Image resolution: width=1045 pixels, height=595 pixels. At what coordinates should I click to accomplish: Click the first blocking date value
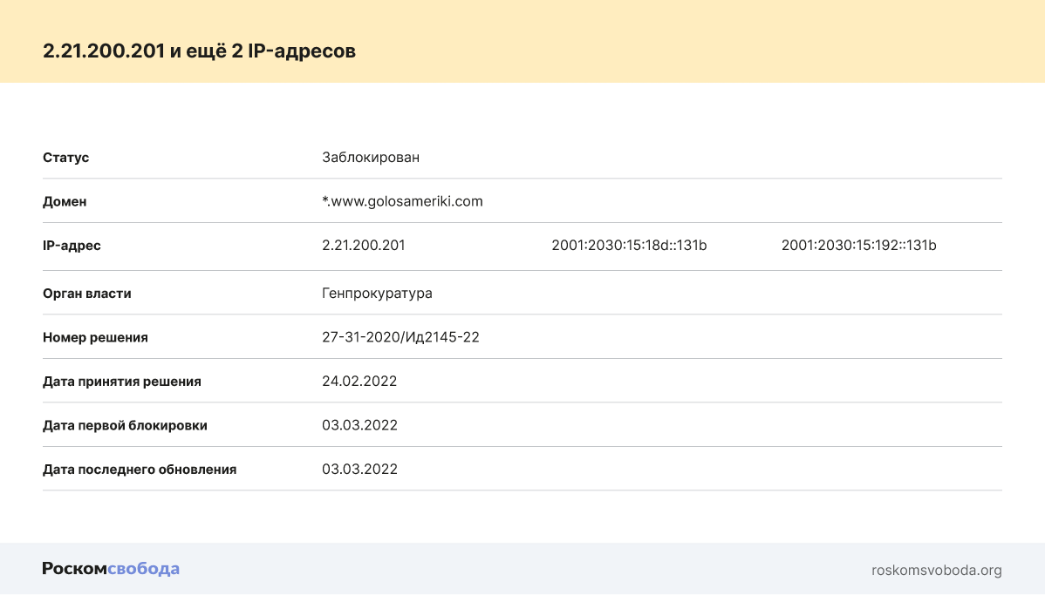(359, 425)
